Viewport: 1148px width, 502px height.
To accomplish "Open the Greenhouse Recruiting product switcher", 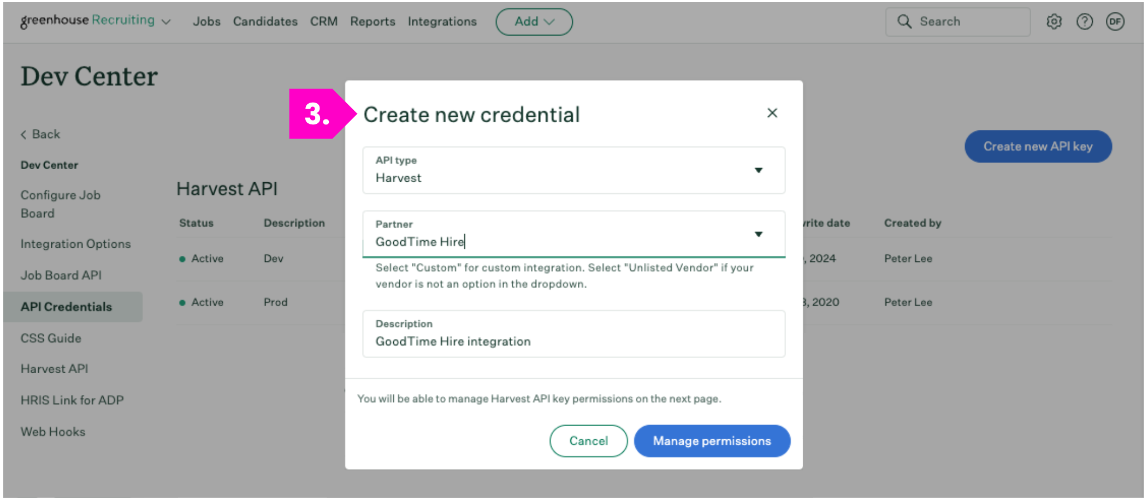I will coord(167,22).
